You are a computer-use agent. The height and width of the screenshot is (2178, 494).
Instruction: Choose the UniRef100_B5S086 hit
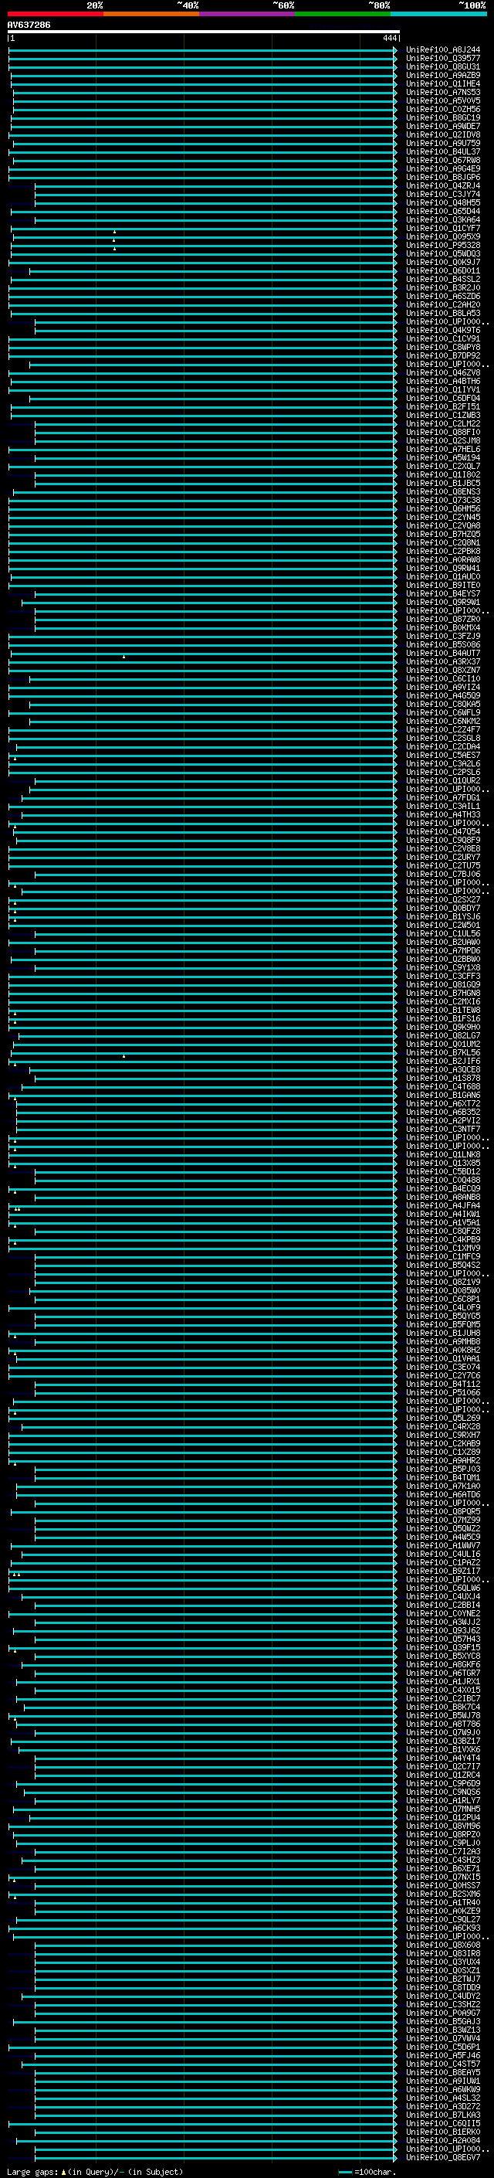443,644
